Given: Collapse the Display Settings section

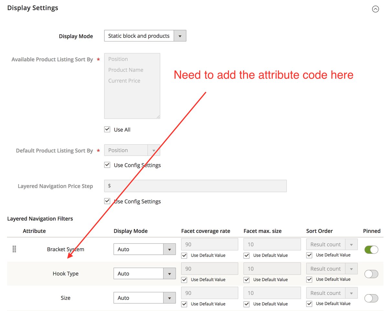Looking at the screenshot, I should [x=375, y=9].
